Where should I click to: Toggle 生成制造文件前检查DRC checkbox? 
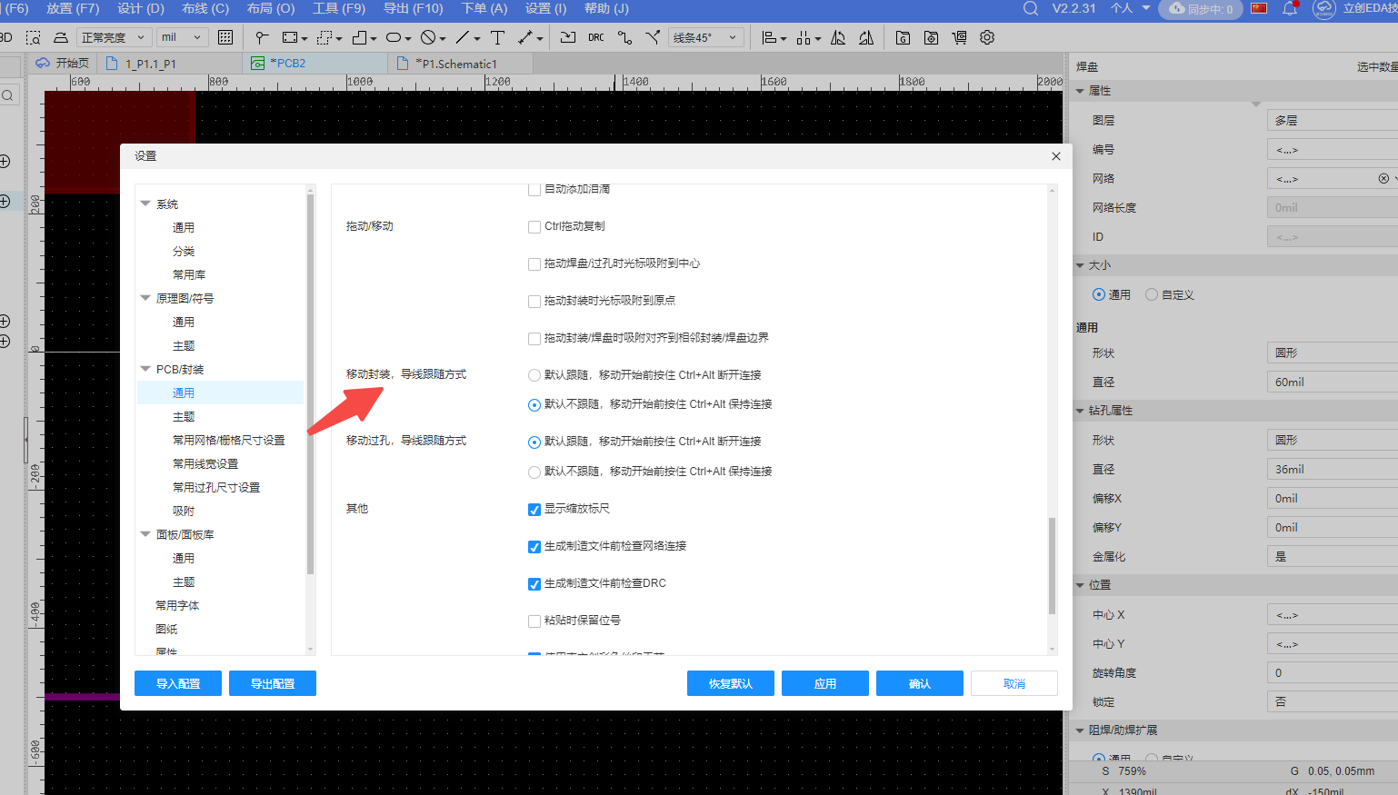click(534, 584)
